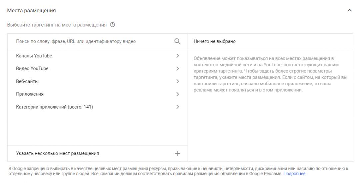
Task: Expand Видео YouTube with its arrow
Action: coord(177,68)
